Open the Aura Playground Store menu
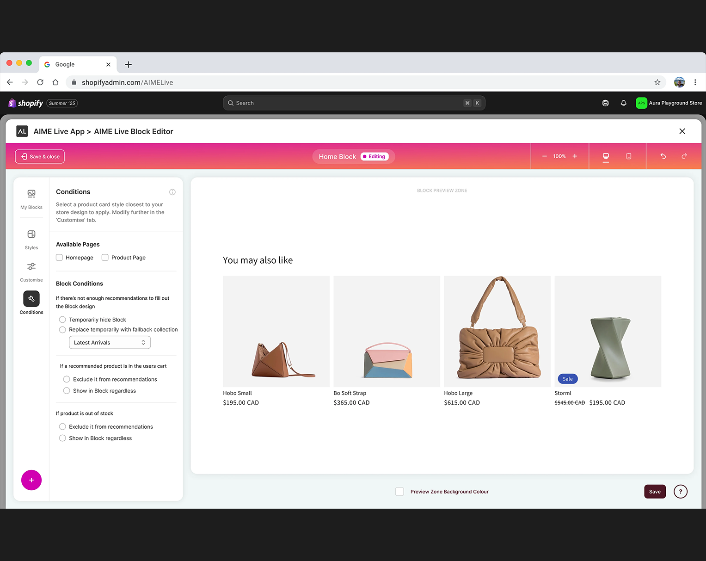This screenshot has width=706, height=561. 669,103
